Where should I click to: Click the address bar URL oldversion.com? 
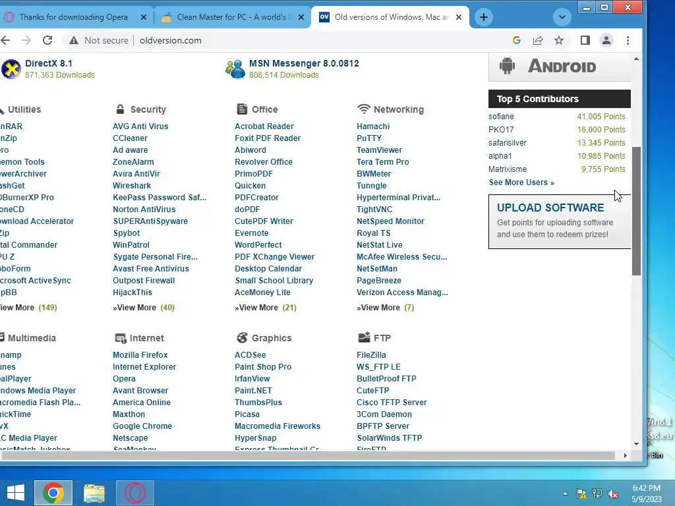tap(171, 40)
